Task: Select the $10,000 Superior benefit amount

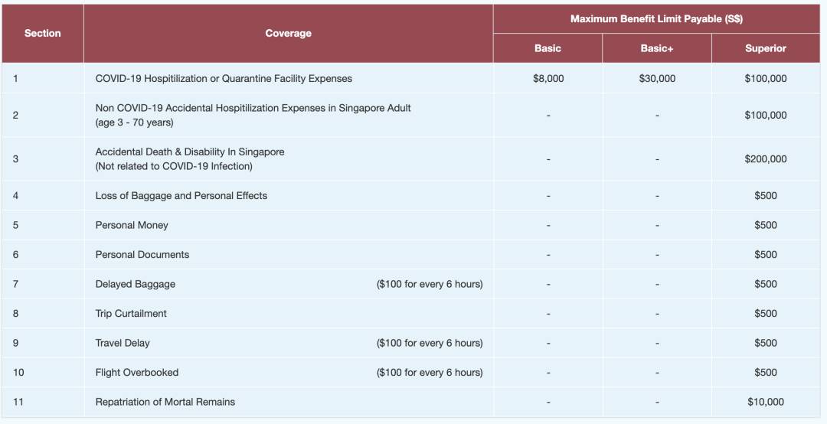Action: pos(765,402)
